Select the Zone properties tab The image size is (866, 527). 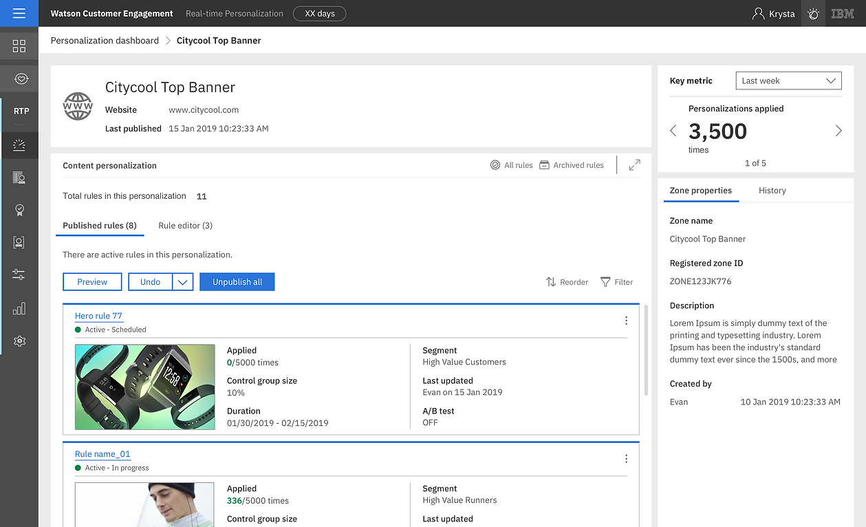(x=701, y=191)
